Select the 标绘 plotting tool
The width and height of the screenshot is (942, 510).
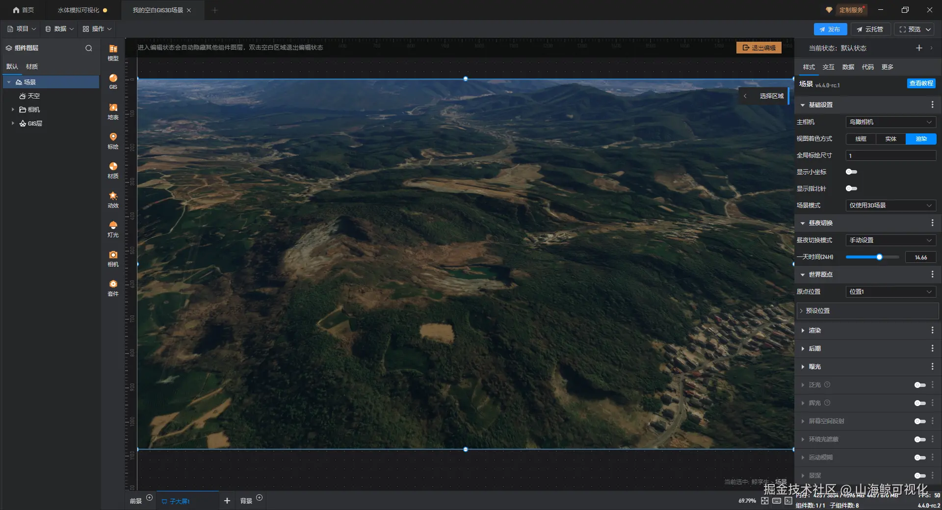click(113, 141)
